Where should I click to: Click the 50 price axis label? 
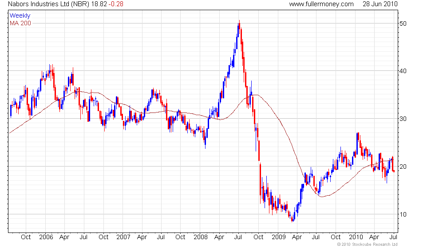pyautogui.click(x=403, y=23)
